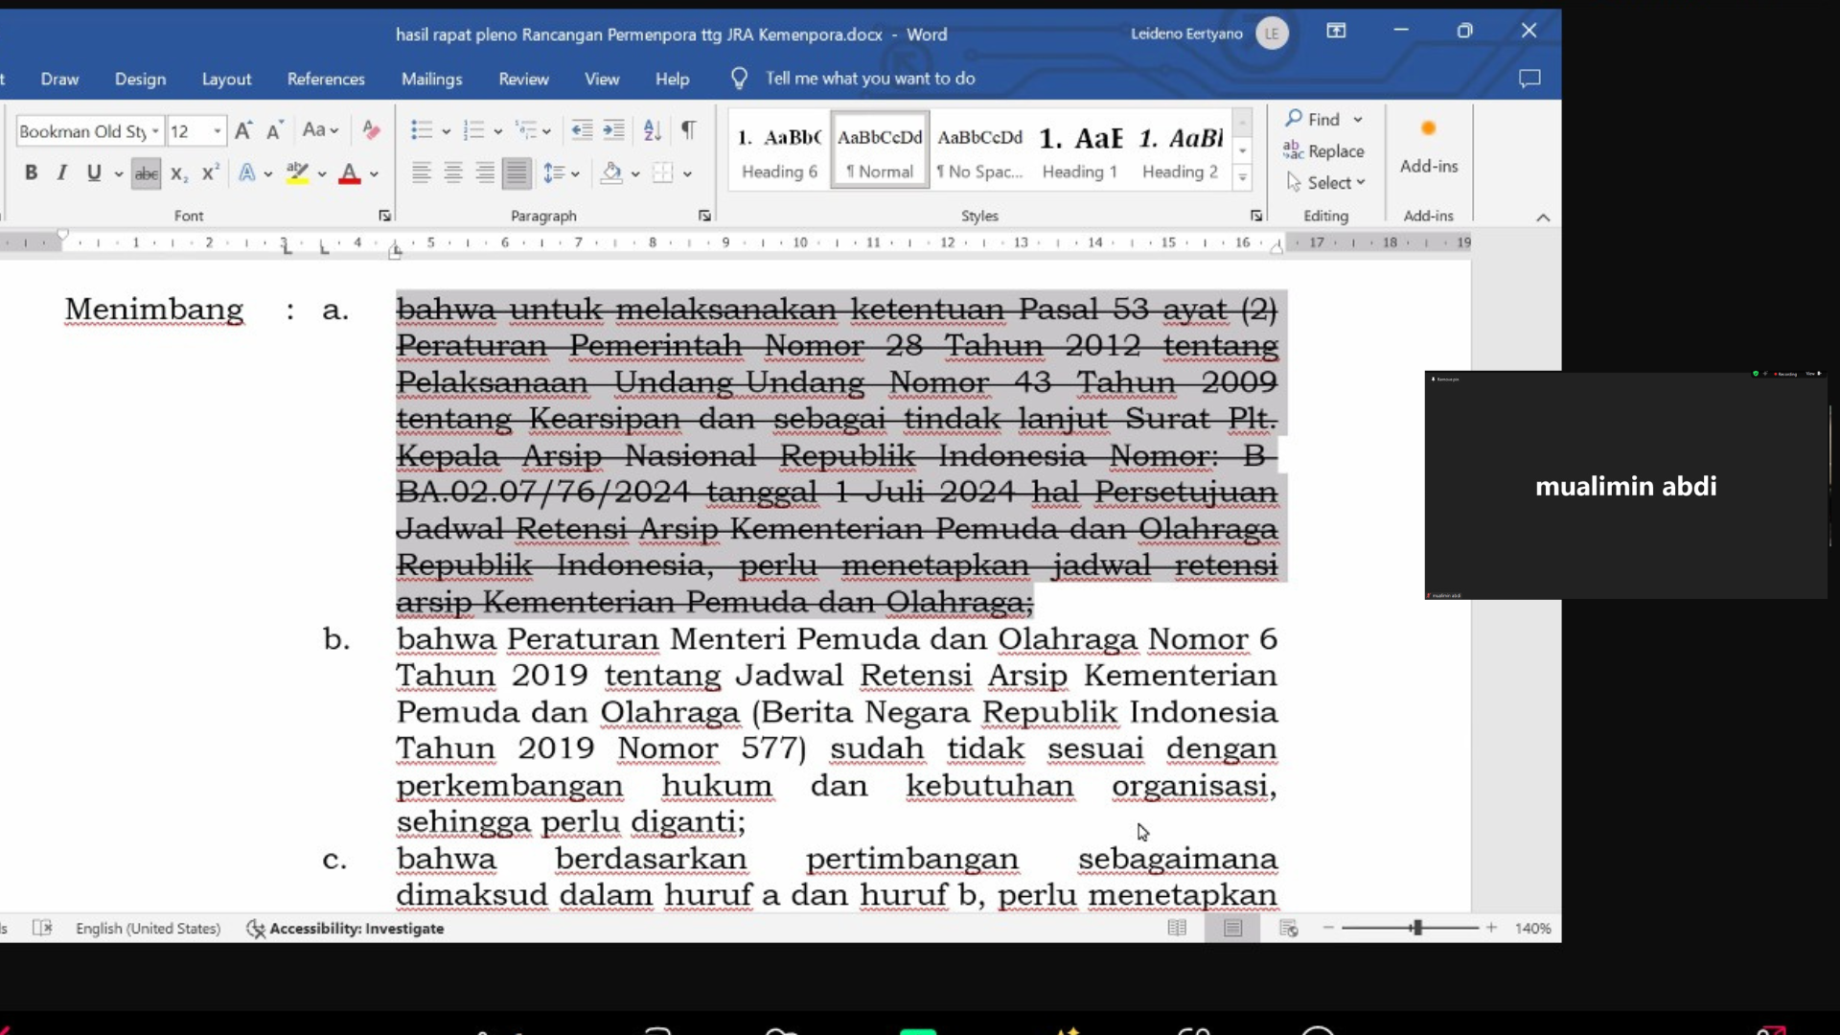
Task: Click Tell me what you want to do
Action: click(x=869, y=79)
